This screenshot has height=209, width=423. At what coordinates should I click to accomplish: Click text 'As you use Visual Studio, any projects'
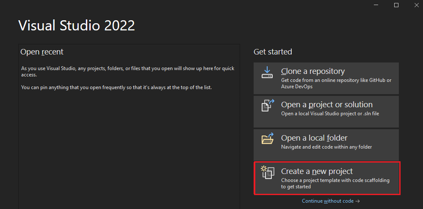[61, 68]
